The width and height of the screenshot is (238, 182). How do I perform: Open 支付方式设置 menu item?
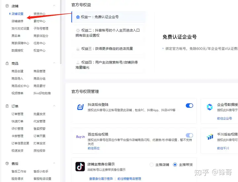tap(20, 28)
